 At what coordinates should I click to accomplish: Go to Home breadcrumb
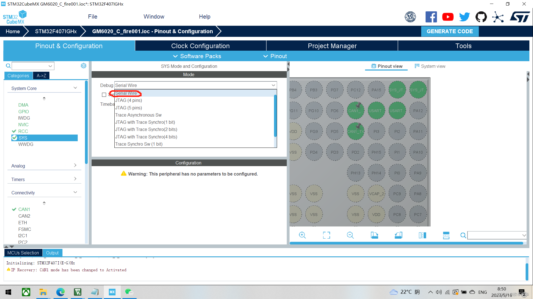coord(13,31)
